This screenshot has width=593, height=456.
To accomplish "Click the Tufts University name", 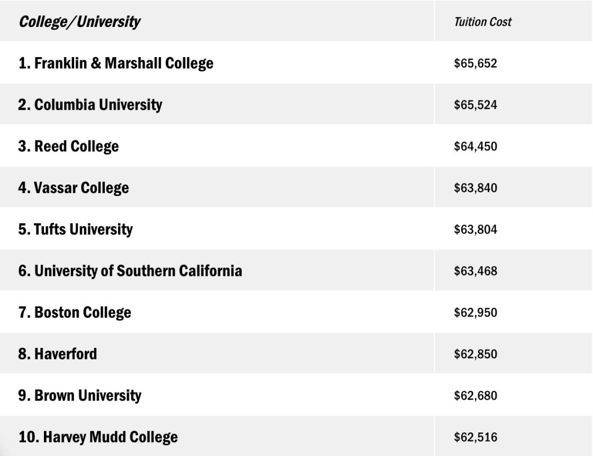I will pos(75,229).
